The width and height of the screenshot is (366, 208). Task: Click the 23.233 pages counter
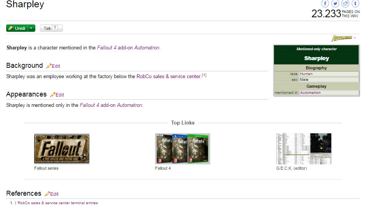(x=326, y=13)
